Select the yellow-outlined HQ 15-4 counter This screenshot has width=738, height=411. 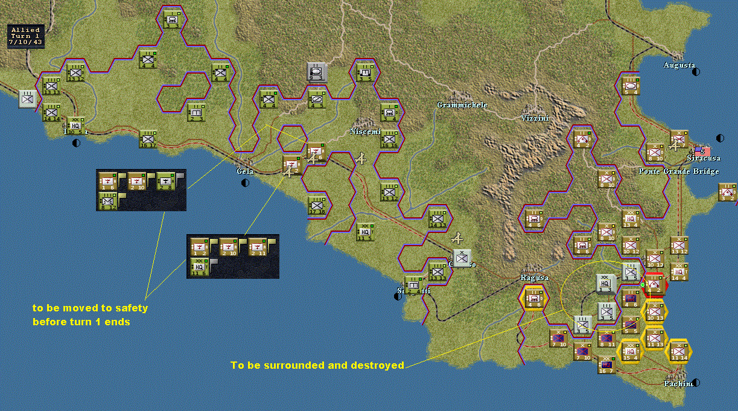coord(631,351)
